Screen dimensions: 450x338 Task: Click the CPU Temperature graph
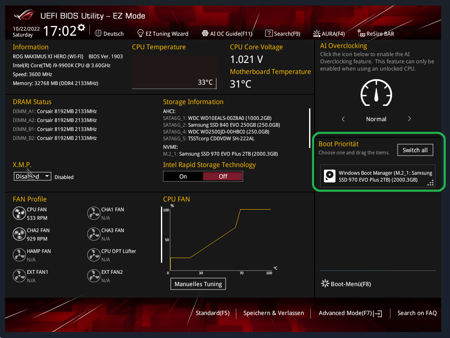174,72
